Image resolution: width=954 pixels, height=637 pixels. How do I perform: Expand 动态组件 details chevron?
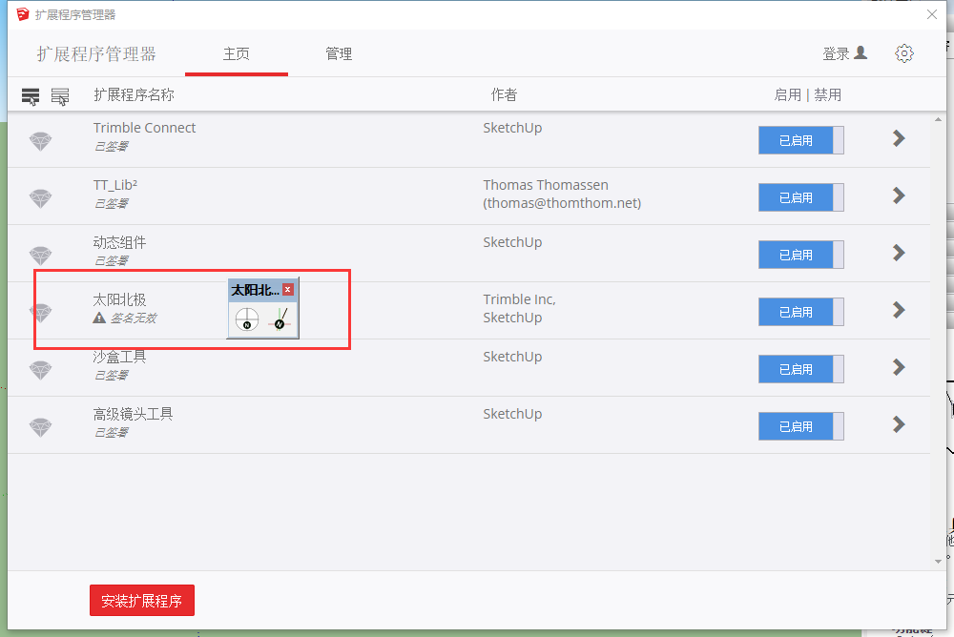click(x=899, y=253)
